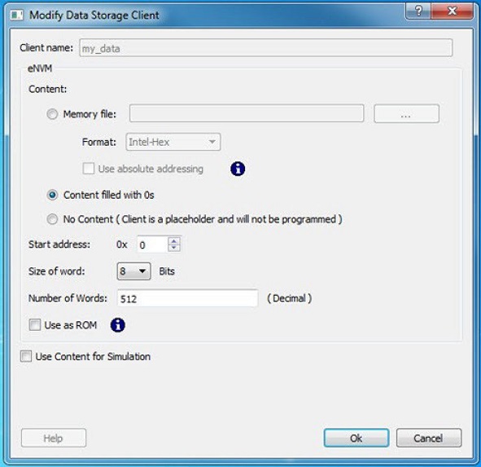Click the Cancel button

(x=429, y=438)
